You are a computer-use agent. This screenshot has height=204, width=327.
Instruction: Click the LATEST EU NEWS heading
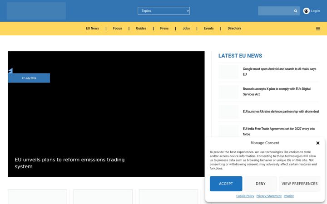(240, 56)
